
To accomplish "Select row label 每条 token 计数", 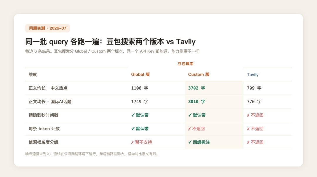I will [44, 129].
